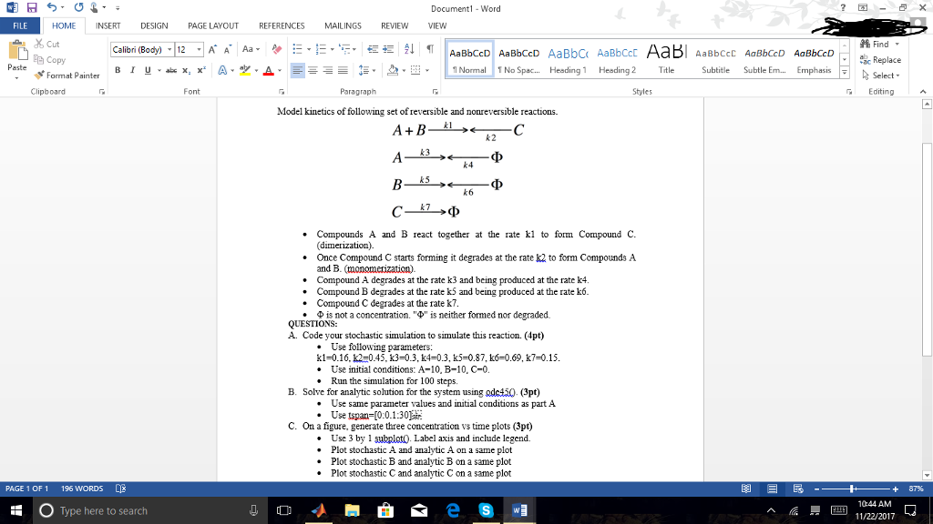The width and height of the screenshot is (933, 524).
Task: Justify the paragraph text
Action: click(343, 70)
